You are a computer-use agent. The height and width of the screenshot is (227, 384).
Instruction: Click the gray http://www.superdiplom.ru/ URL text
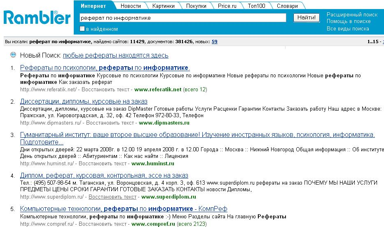[x=52, y=197]
